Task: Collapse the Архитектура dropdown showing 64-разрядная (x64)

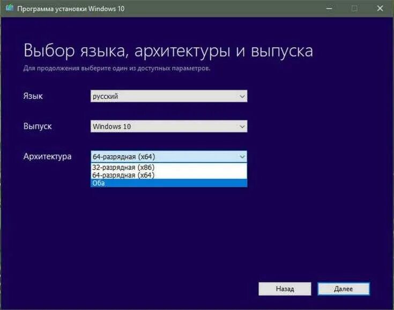Action: [x=169, y=157]
